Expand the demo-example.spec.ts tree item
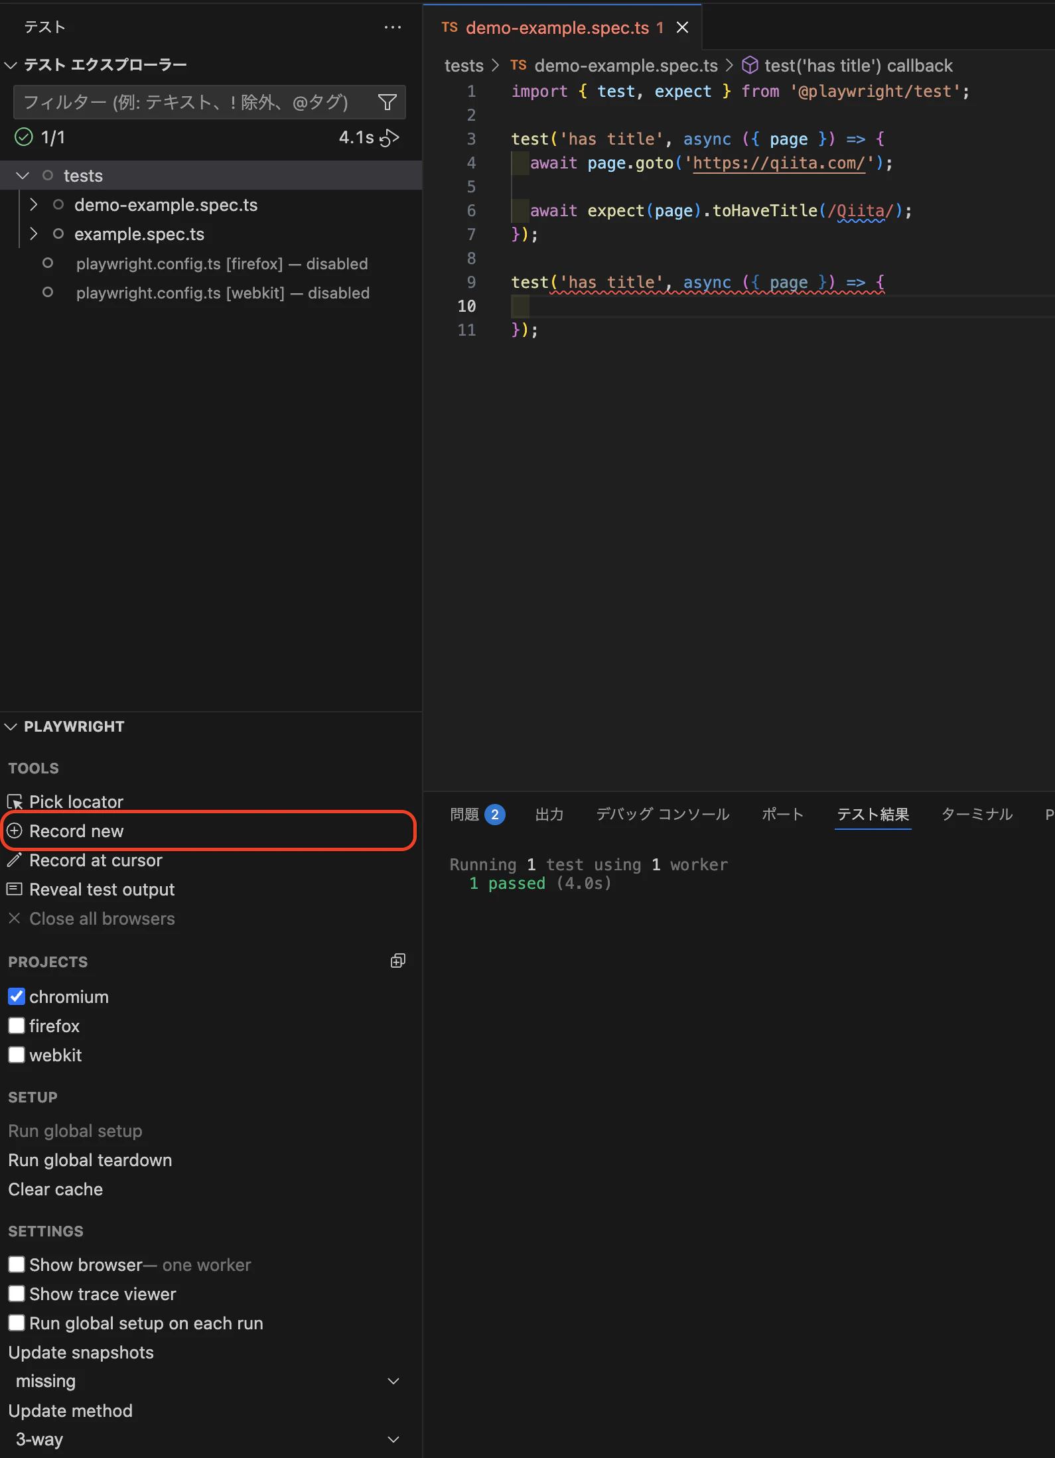The width and height of the screenshot is (1055, 1458). point(33,204)
